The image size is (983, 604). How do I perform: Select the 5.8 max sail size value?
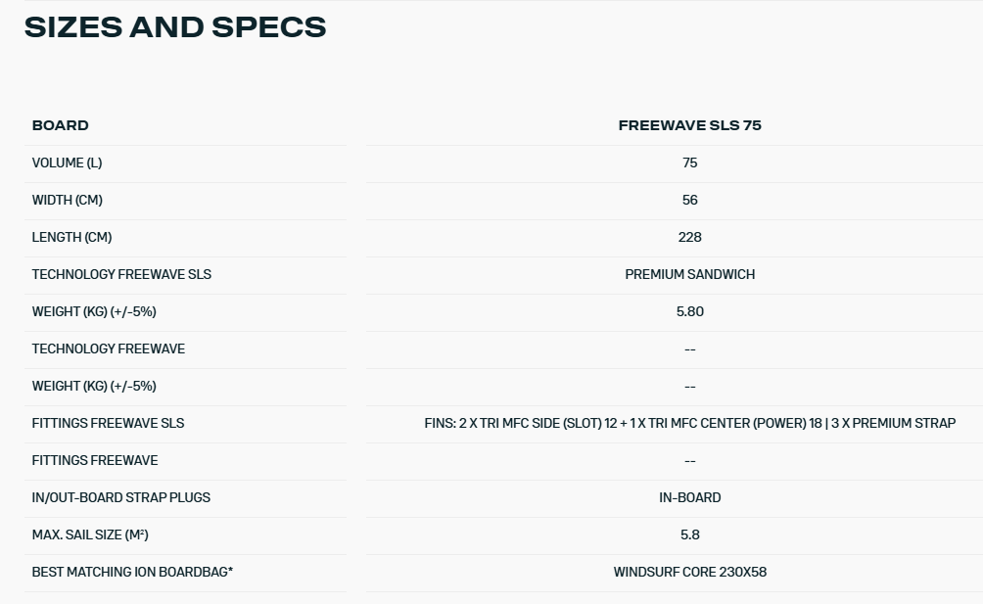tap(689, 534)
